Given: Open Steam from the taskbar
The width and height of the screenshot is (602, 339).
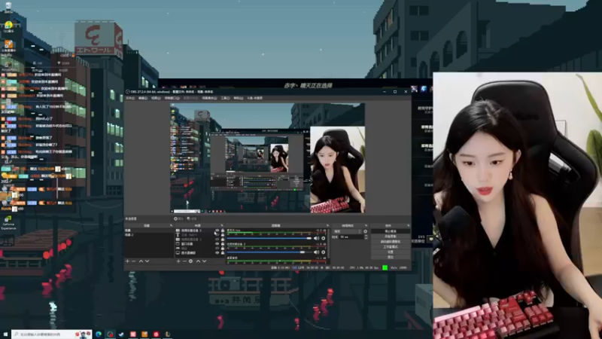Looking at the screenshot, I should pyautogui.click(x=121, y=334).
